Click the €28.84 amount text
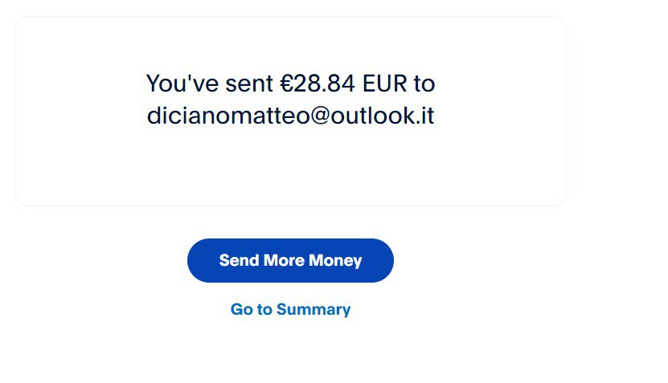This screenshot has height=383, width=668. point(318,84)
